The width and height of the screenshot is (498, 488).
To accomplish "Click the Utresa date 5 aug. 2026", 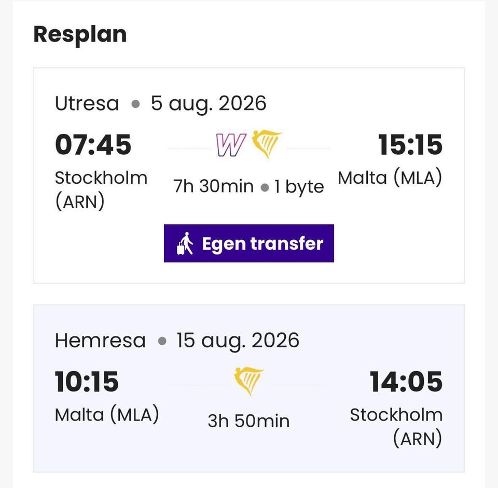I will pyautogui.click(x=209, y=104).
